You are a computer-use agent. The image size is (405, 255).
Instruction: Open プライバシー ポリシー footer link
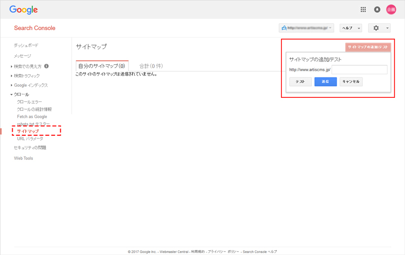click(223, 251)
